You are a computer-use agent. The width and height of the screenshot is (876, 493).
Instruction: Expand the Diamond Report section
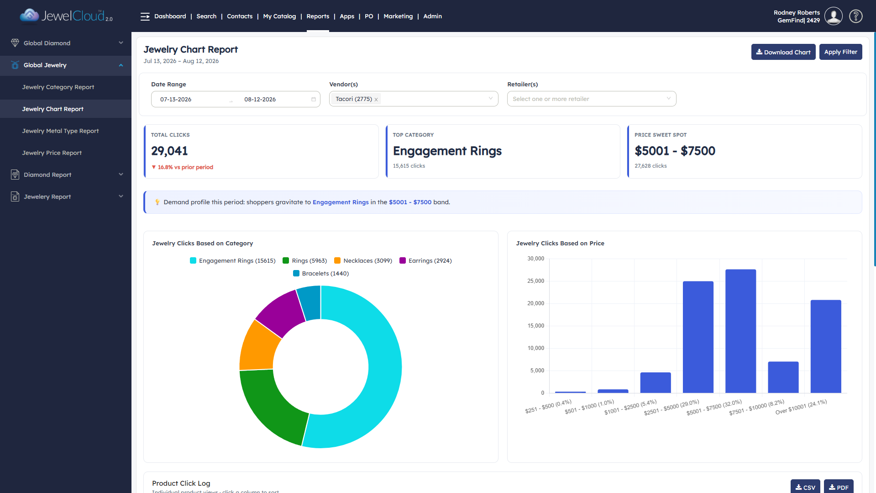[x=66, y=175]
